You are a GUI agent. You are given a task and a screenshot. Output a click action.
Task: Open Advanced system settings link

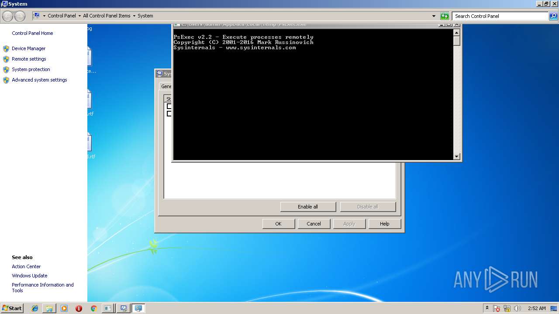[39, 80]
